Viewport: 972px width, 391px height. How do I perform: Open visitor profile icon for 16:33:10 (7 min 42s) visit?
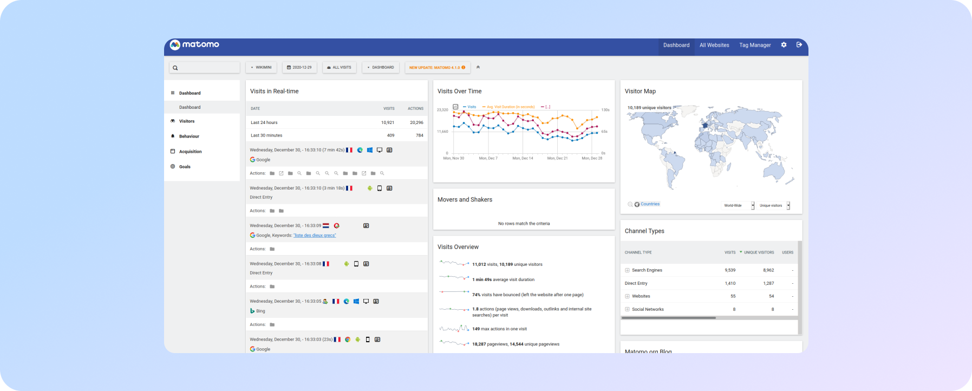pos(389,150)
